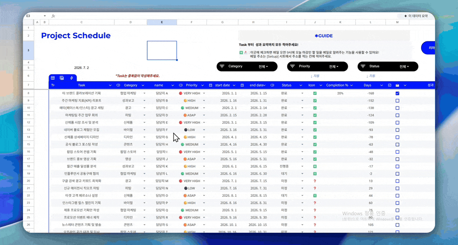Click the GUIDE heading banner

coord(324,36)
